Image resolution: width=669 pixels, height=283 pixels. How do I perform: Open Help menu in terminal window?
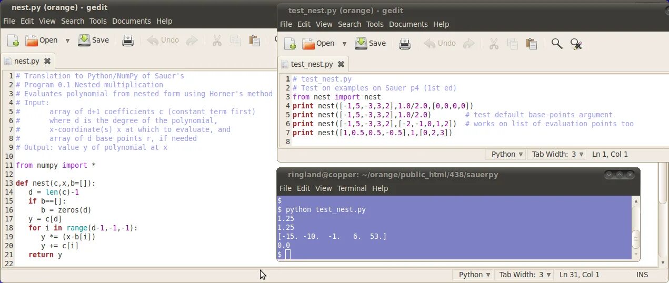tap(380, 188)
